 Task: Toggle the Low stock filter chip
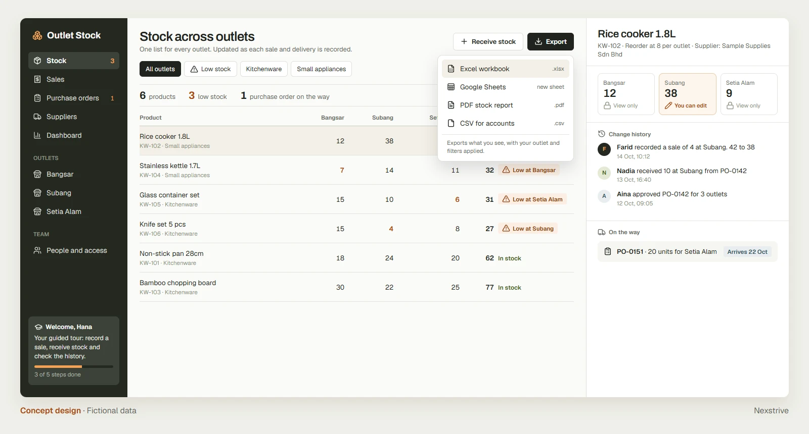click(x=210, y=69)
